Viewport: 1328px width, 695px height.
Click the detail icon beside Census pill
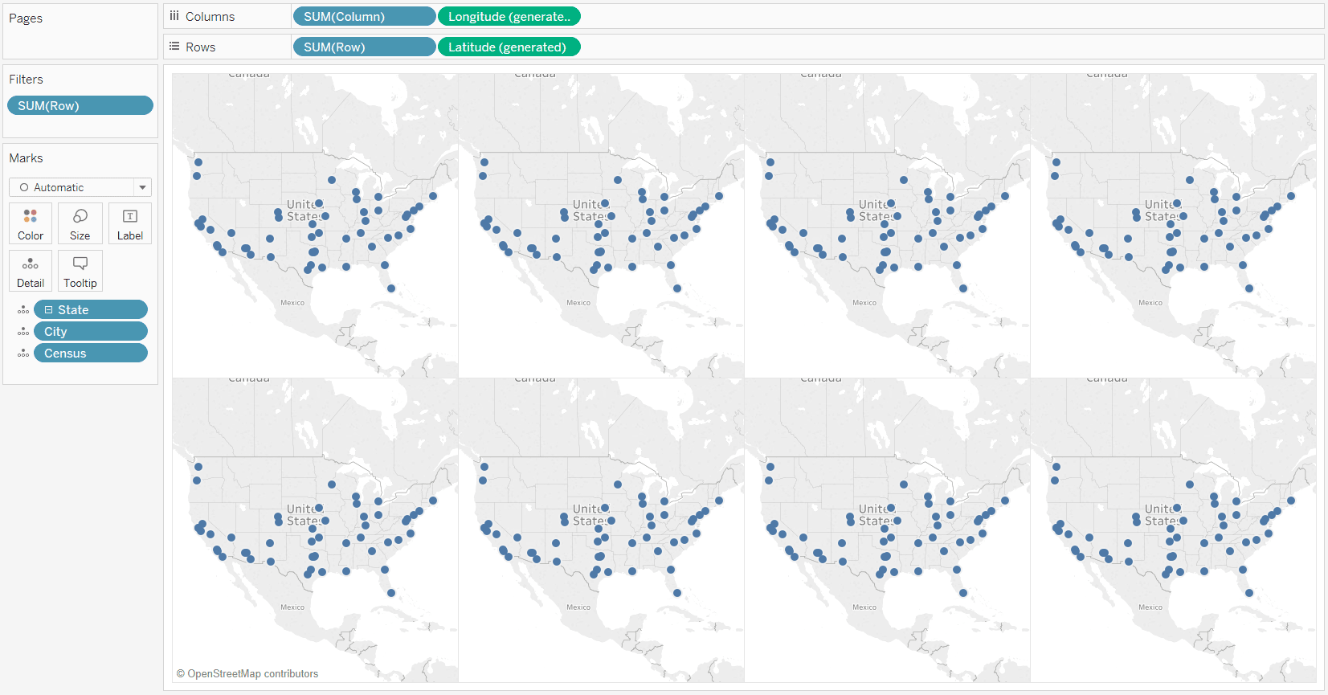coord(23,354)
